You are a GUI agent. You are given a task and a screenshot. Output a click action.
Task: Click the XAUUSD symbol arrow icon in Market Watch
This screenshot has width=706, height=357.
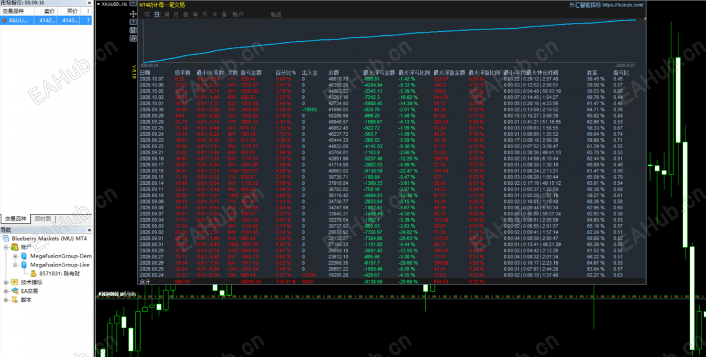tap(4, 21)
